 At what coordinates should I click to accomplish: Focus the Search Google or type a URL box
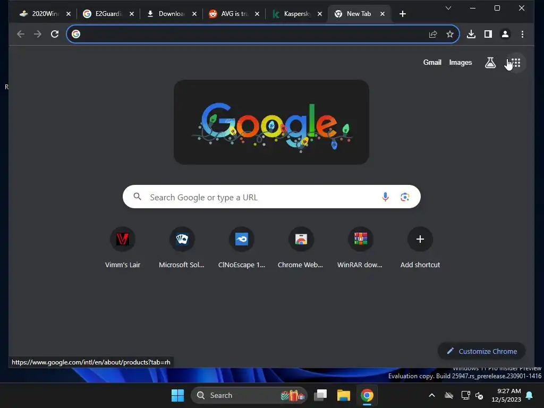coord(271,197)
